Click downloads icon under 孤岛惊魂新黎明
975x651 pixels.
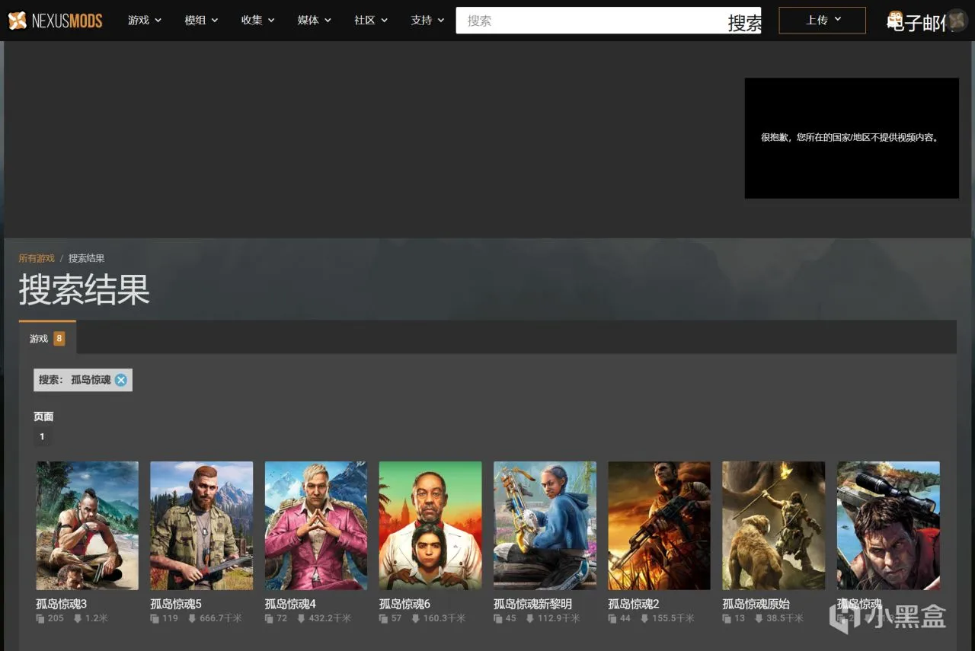point(530,618)
